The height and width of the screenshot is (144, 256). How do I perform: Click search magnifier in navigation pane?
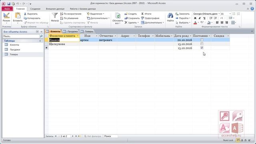41,36
